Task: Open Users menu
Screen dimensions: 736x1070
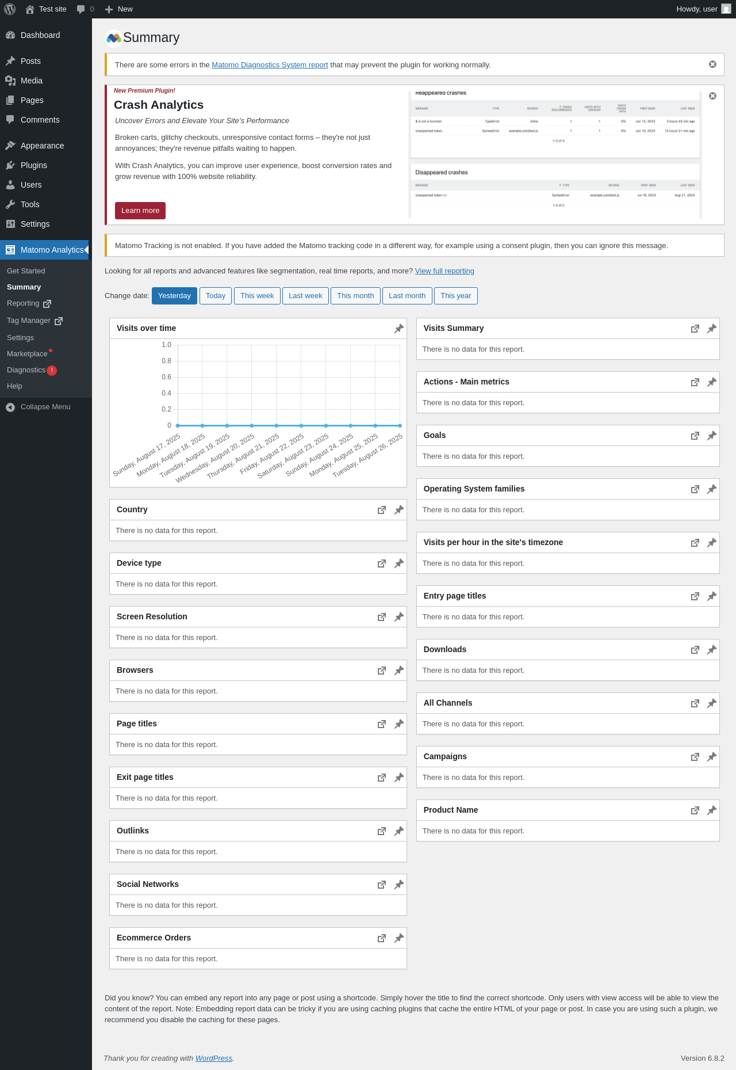Action: pyautogui.click(x=46, y=185)
